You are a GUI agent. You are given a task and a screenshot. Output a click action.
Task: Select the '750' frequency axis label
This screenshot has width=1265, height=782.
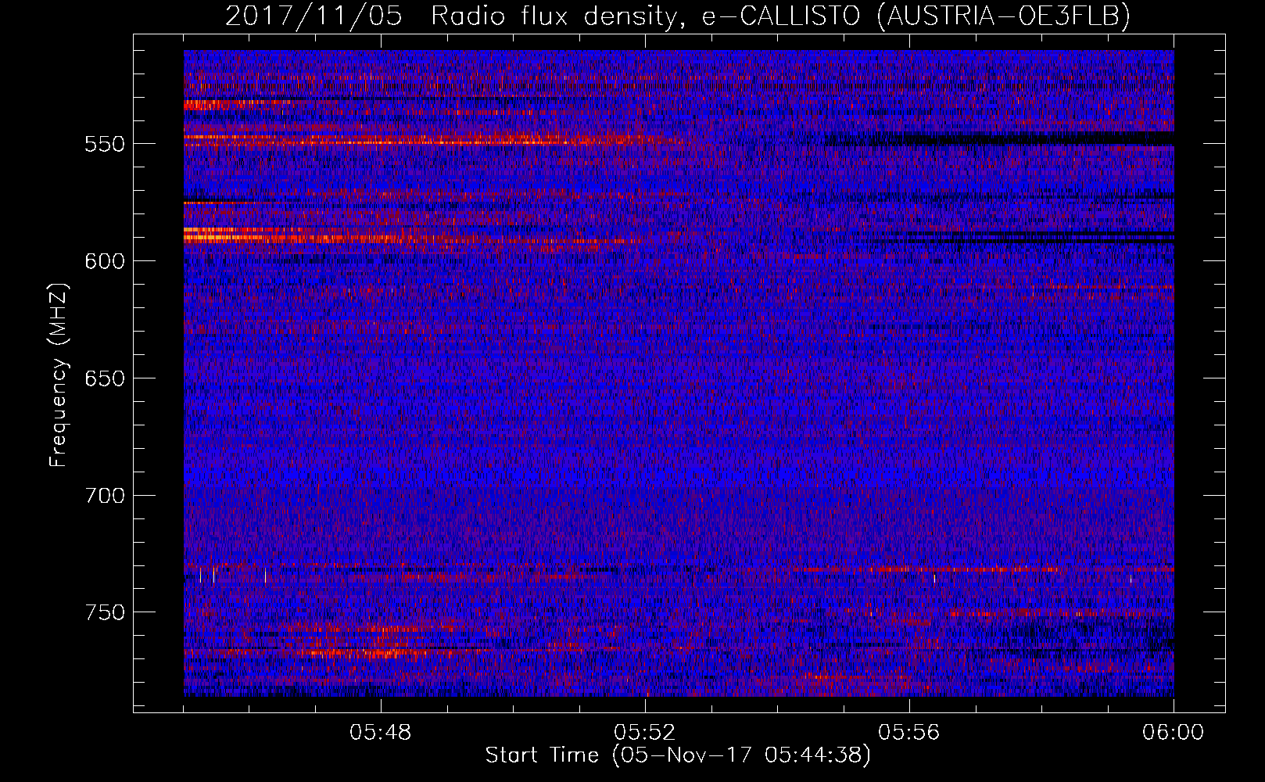click(105, 612)
